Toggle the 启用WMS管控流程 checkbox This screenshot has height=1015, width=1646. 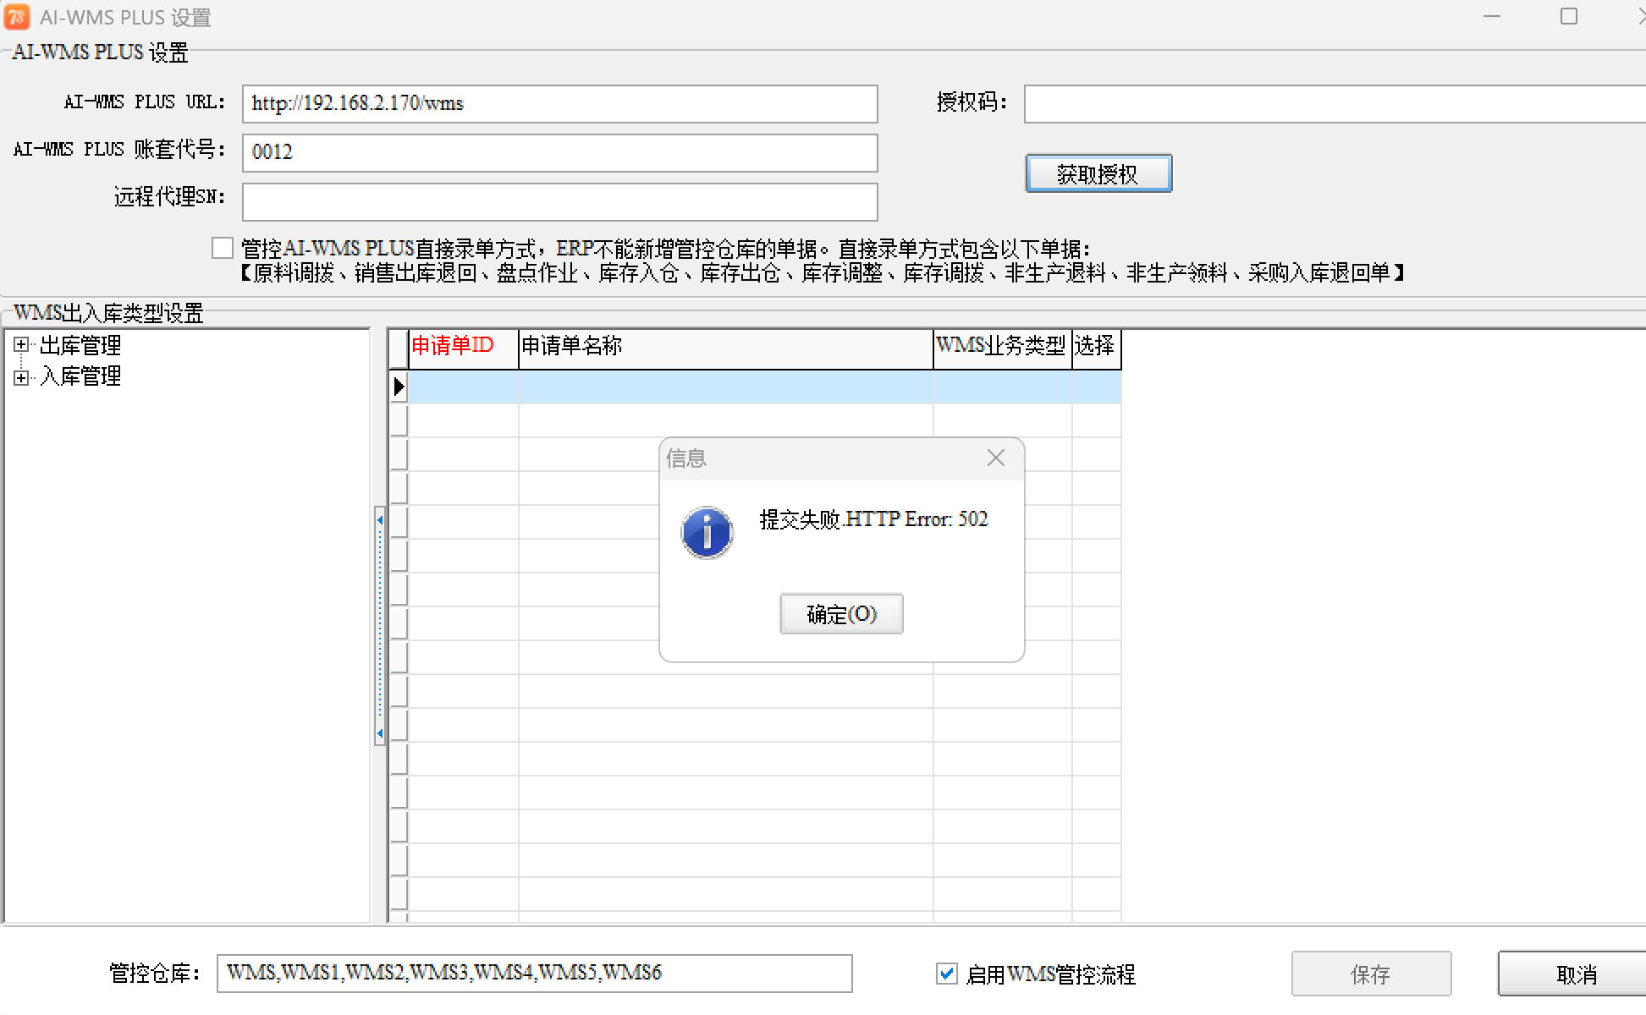(x=947, y=974)
